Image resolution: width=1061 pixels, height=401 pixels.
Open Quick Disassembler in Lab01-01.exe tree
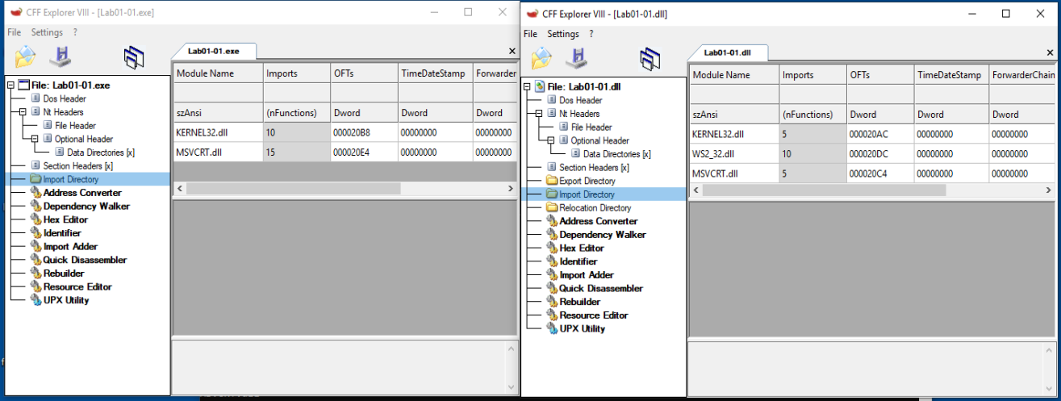[85, 260]
